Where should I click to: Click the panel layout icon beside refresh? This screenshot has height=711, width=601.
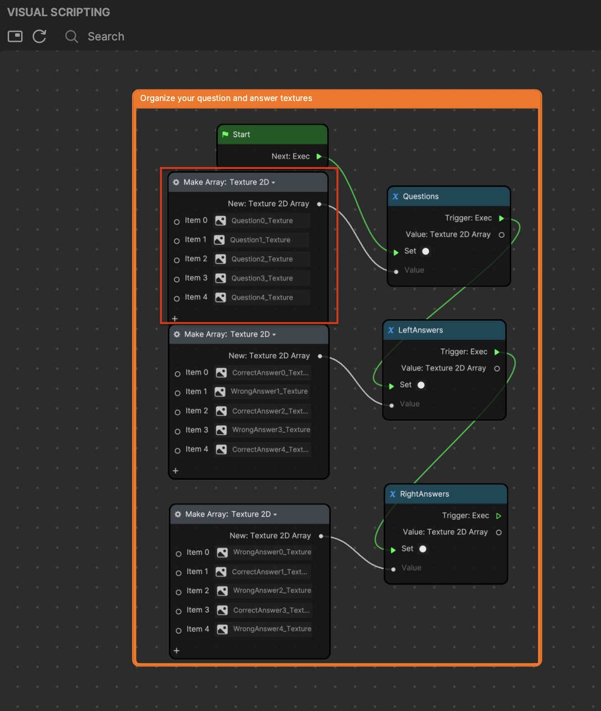pos(15,37)
